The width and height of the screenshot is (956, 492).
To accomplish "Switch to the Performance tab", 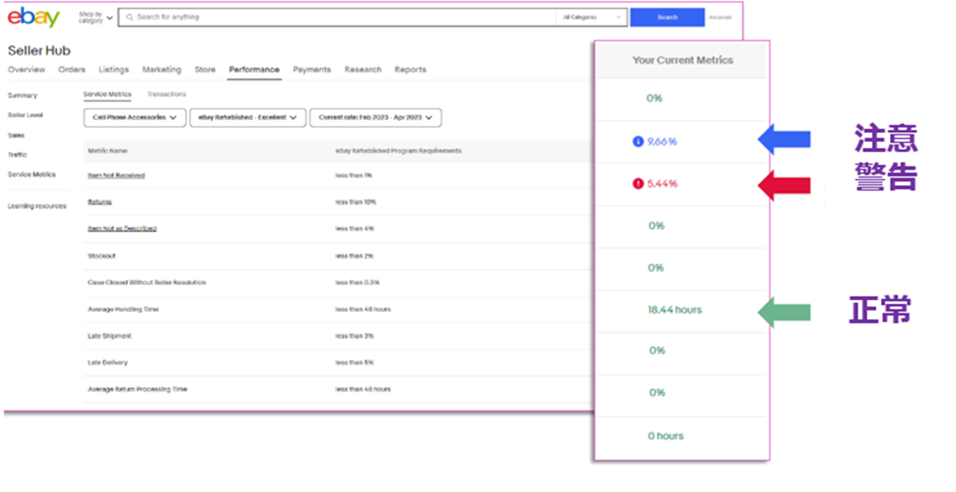I will pos(254,70).
